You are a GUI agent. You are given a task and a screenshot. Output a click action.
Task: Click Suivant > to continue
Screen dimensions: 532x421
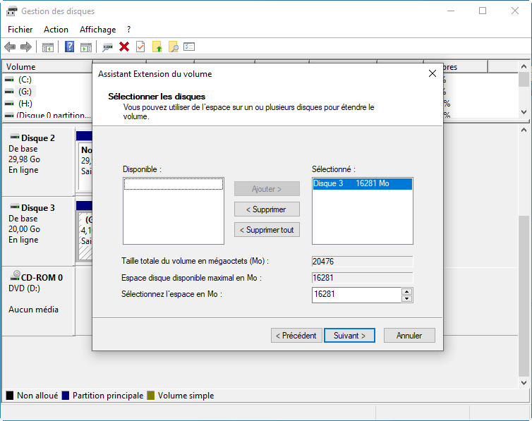tap(349, 336)
